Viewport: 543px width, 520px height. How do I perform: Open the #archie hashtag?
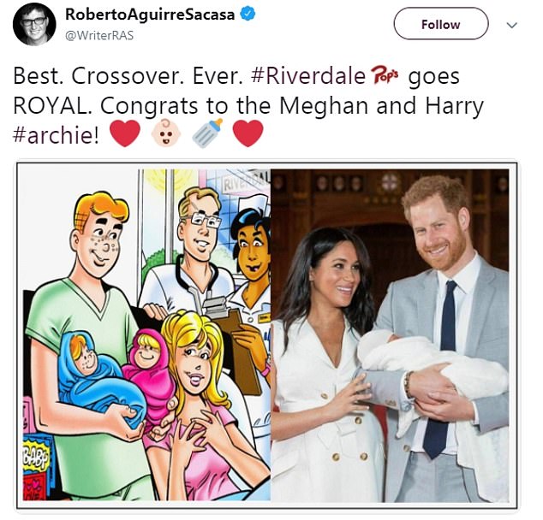click(56, 135)
